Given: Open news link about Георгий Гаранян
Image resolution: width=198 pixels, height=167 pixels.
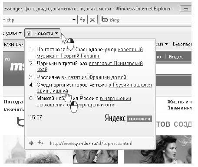Looking at the screenshot, I should (90, 52).
